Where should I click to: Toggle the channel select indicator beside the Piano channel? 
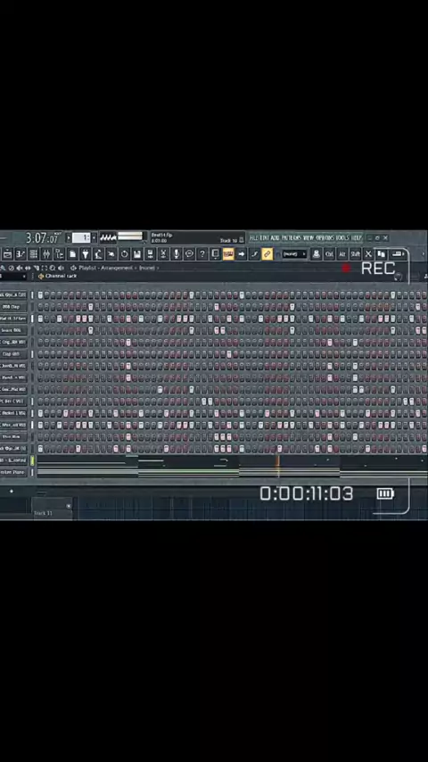pyautogui.click(x=33, y=472)
